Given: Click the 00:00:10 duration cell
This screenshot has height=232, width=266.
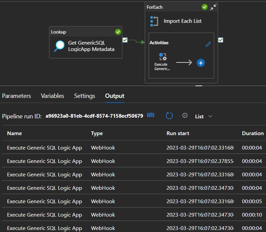Looking at the screenshot, I should (x=252, y=215).
